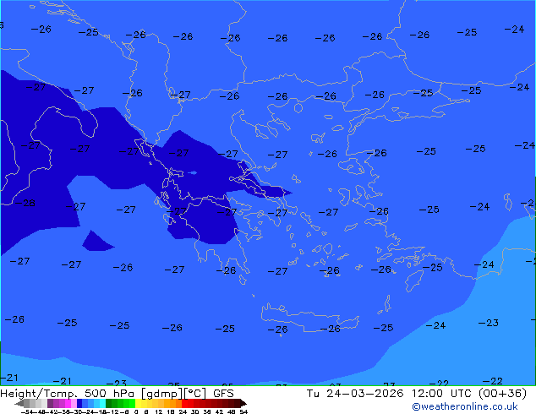Pick the bright red legend swatch at 24
The height and width of the screenshot is (414, 536).
pyautogui.click(x=184, y=403)
